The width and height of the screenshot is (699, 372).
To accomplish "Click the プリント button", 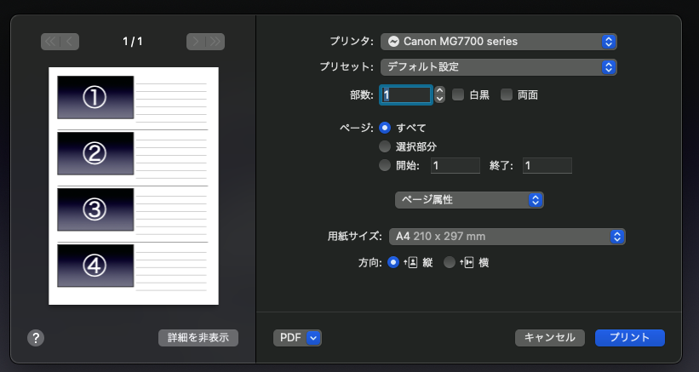I will point(629,338).
